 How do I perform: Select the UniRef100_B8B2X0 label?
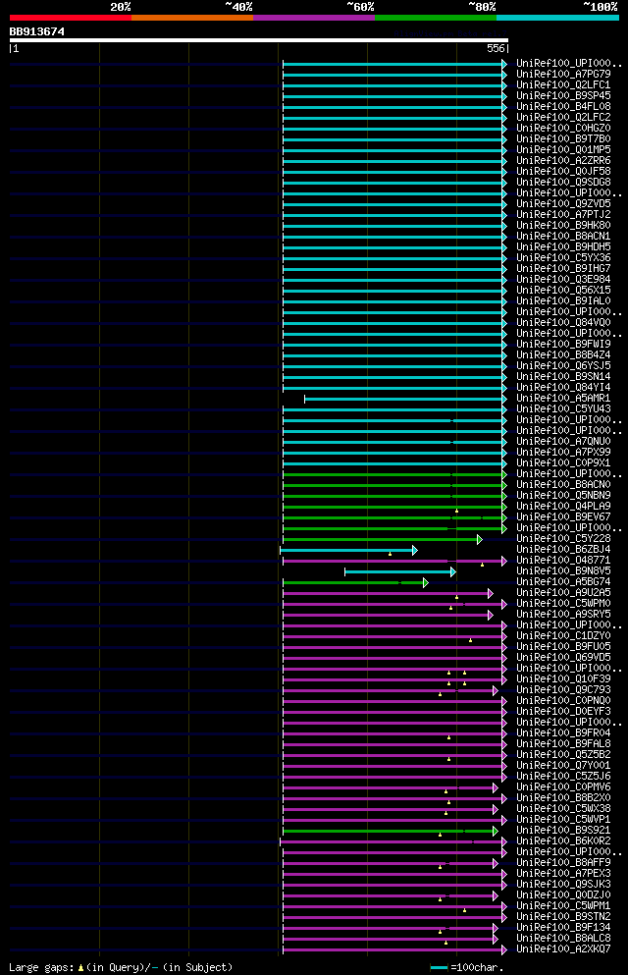(563, 798)
